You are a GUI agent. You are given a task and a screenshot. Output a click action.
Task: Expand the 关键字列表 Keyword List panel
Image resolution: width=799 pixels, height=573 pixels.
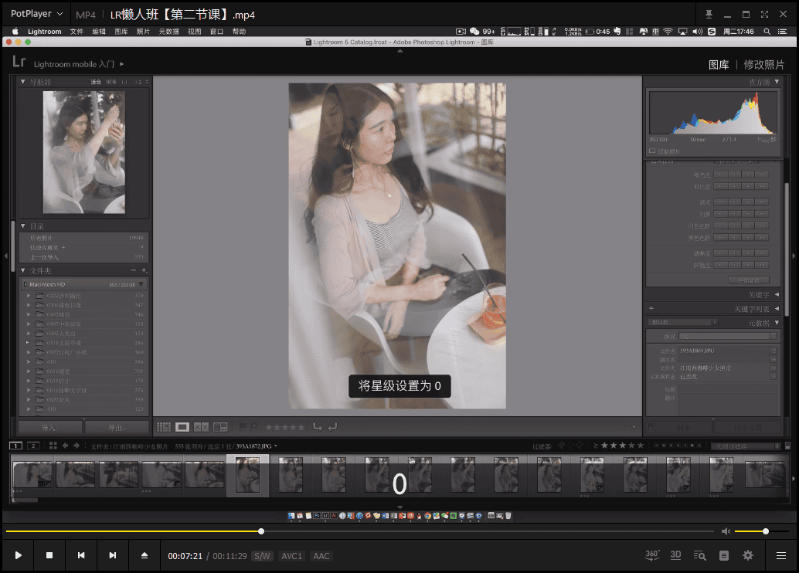pos(777,309)
